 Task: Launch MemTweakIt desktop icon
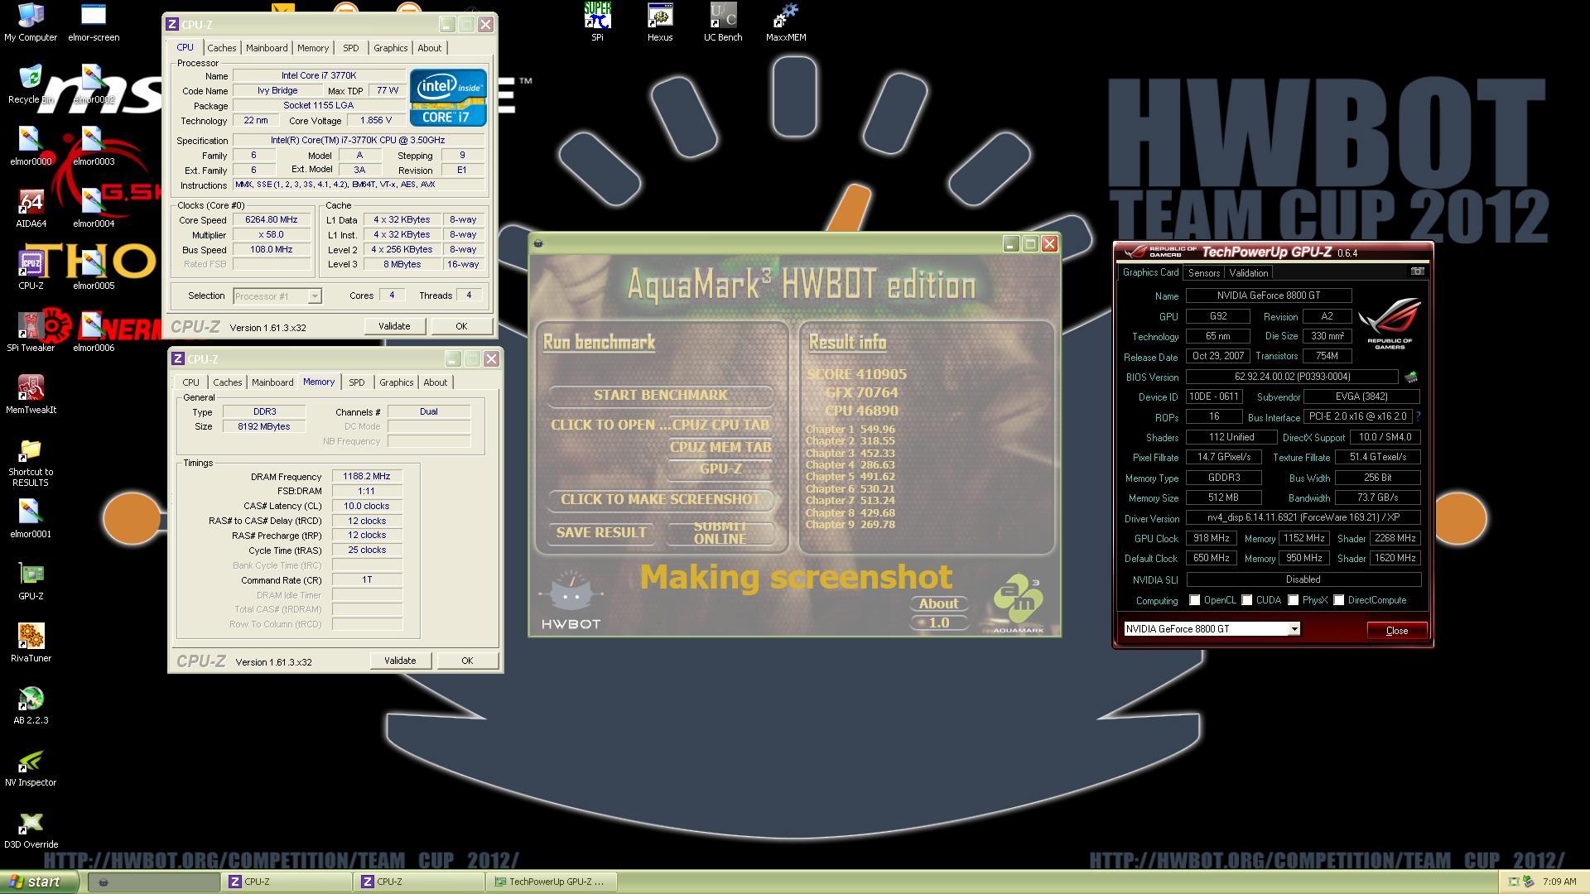pyautogui.click(x=31, y=394)
